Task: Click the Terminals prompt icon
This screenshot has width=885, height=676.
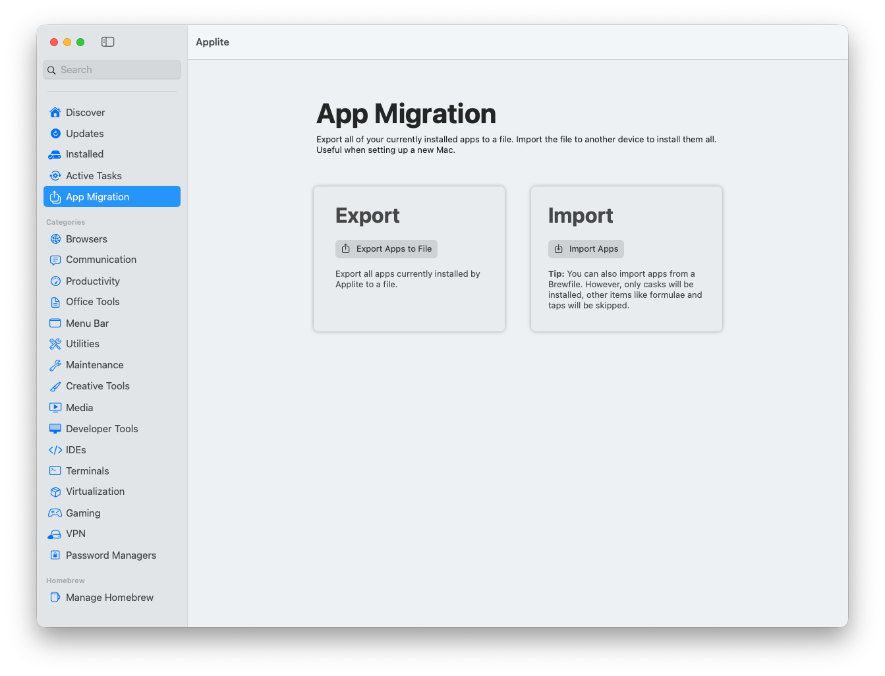Action: (x=55, y=471)
